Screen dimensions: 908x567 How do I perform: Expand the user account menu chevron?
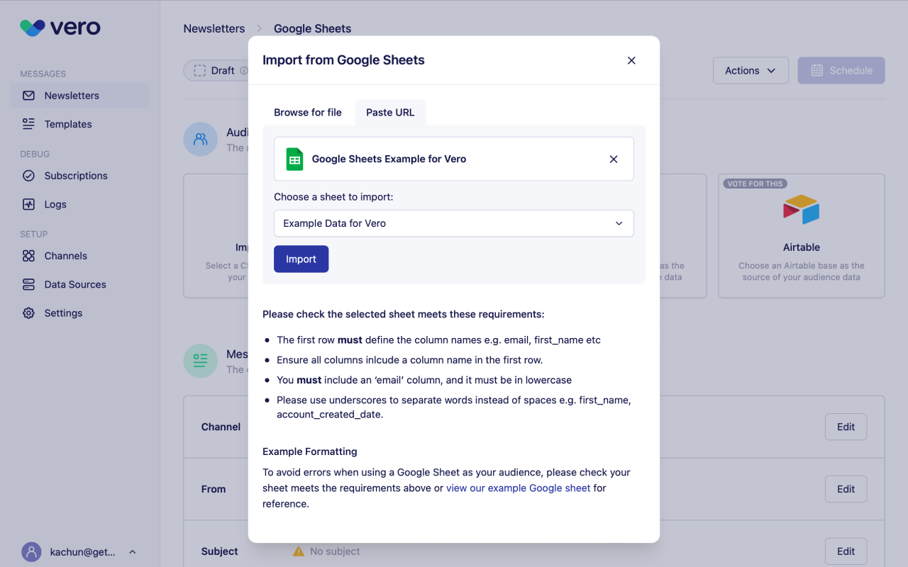coord(132,552)
